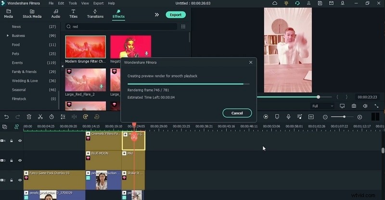The height and width of the screenshot is (200, 385).
Task: Switch to the Titles tab
Action: click(x=73, y=14)
